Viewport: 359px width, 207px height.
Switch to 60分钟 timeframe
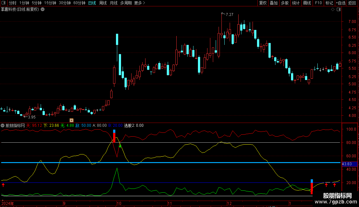point(79,3)
